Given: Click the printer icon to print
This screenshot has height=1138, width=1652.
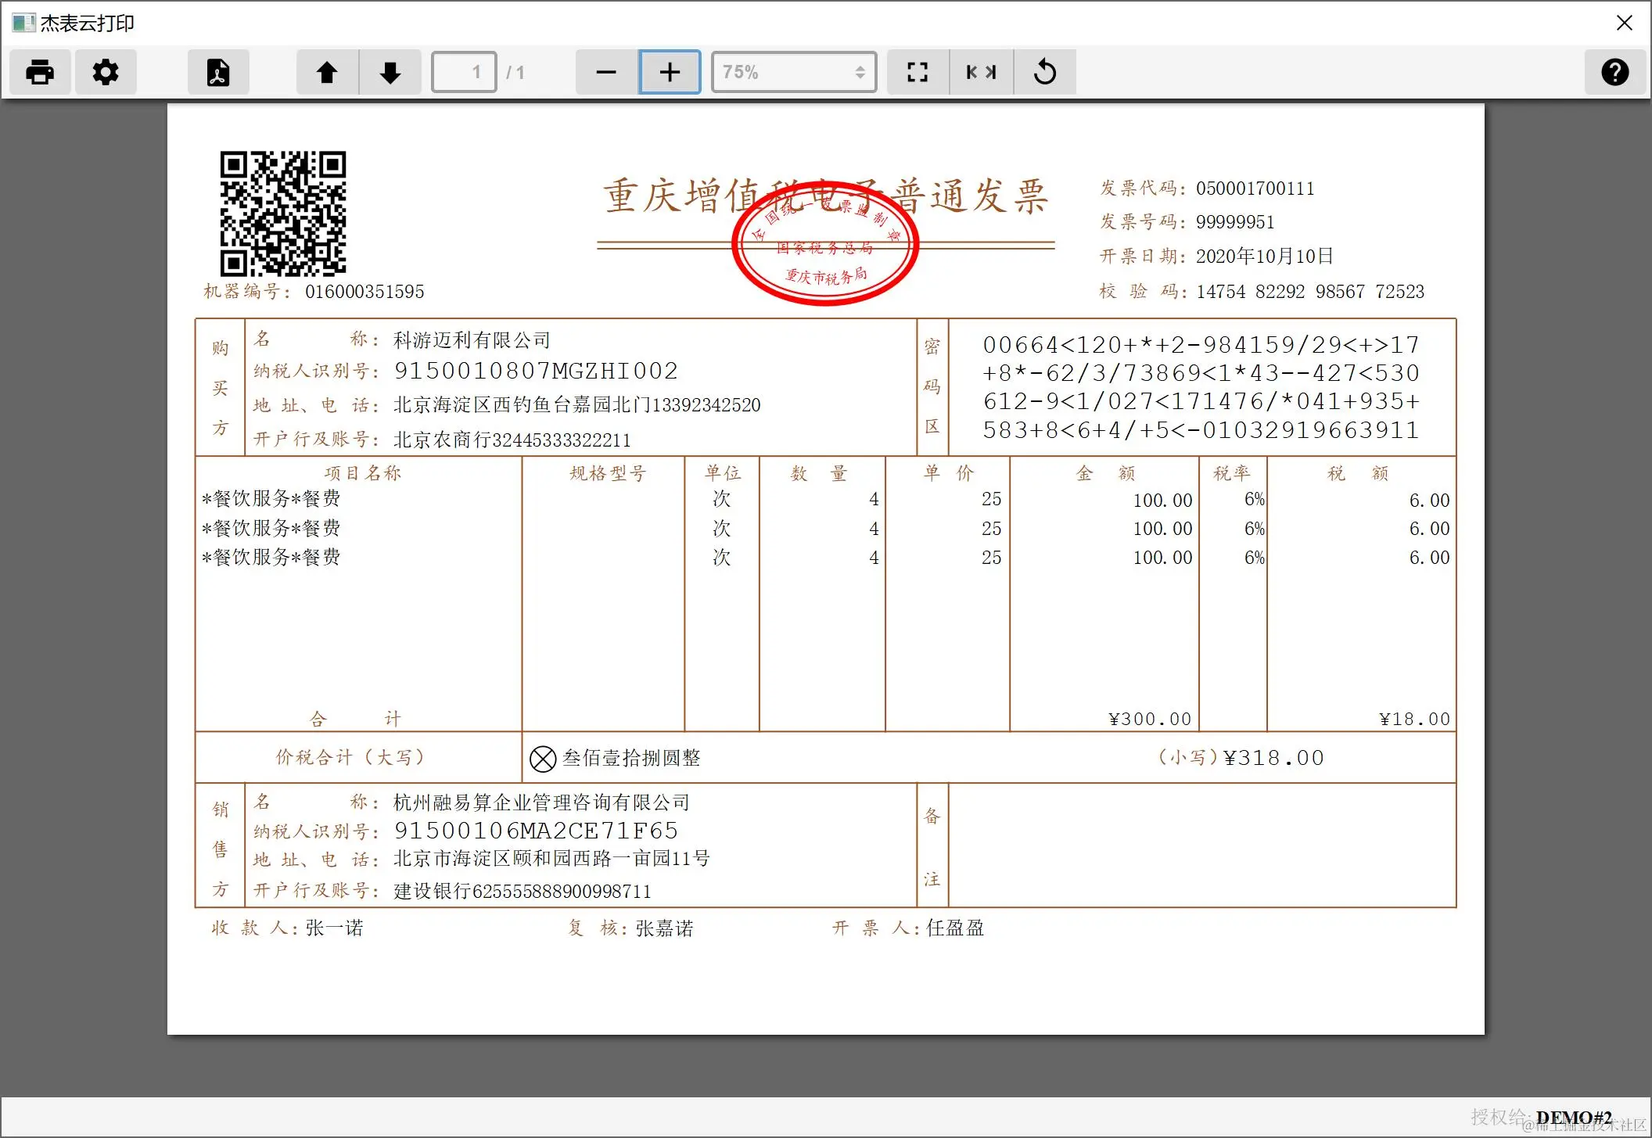Looking at the screenshot, I should point(40,72).
